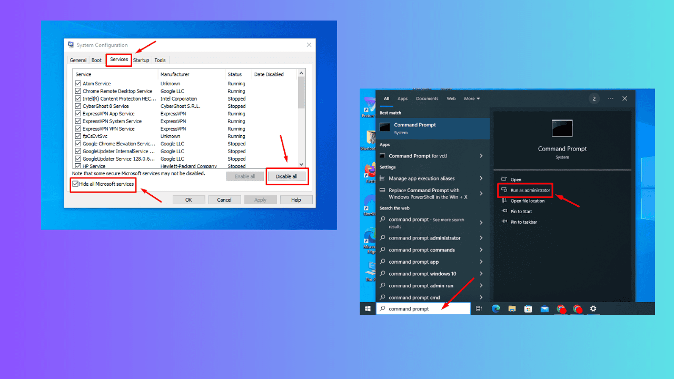This screenshot has width=674, height=379.
Task: Click the taskbar search box with 'command prompt'
Action: tap(423, 308)
